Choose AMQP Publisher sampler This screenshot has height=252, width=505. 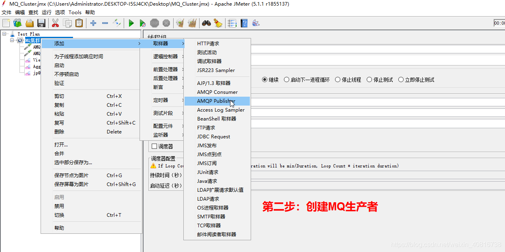[217, 101]
